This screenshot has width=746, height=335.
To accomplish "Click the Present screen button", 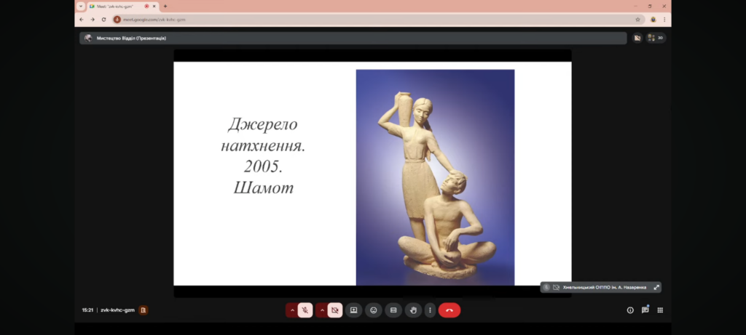I will pos(354,310).
